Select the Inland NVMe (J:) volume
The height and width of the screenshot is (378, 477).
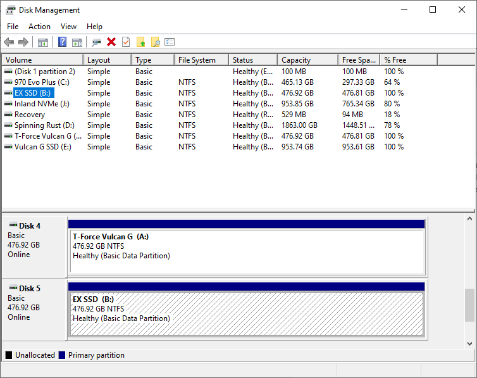(220, 104)
